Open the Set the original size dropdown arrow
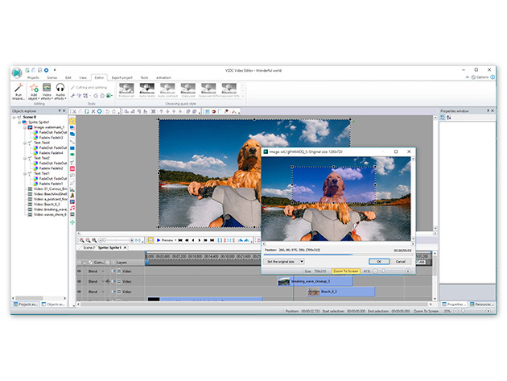This screenshot has height=381, width=507. (302, 262)
